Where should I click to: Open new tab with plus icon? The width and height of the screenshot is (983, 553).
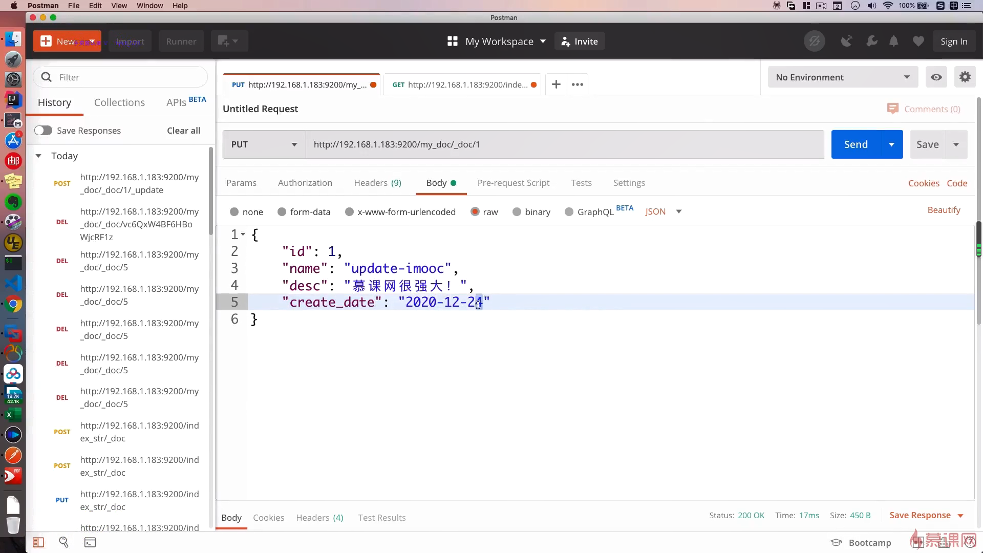(556, 84)
